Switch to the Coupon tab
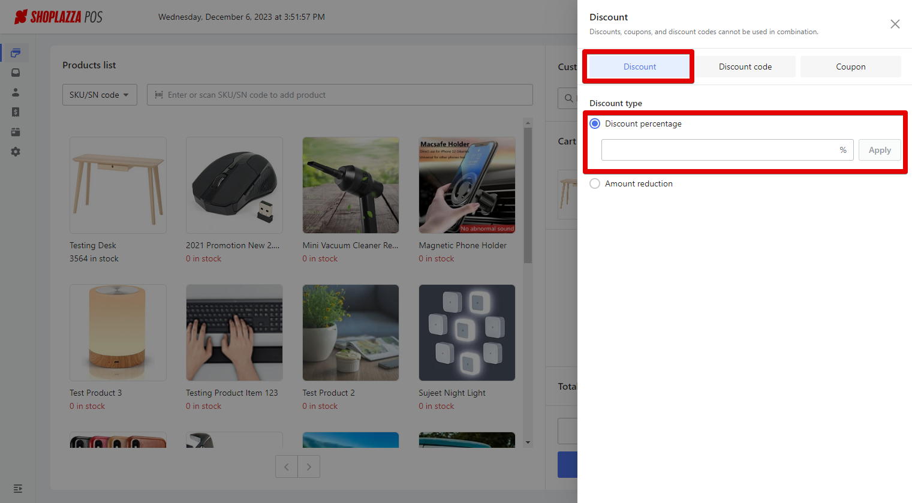This screenshot has height=503, width=912. click(851, 67)
